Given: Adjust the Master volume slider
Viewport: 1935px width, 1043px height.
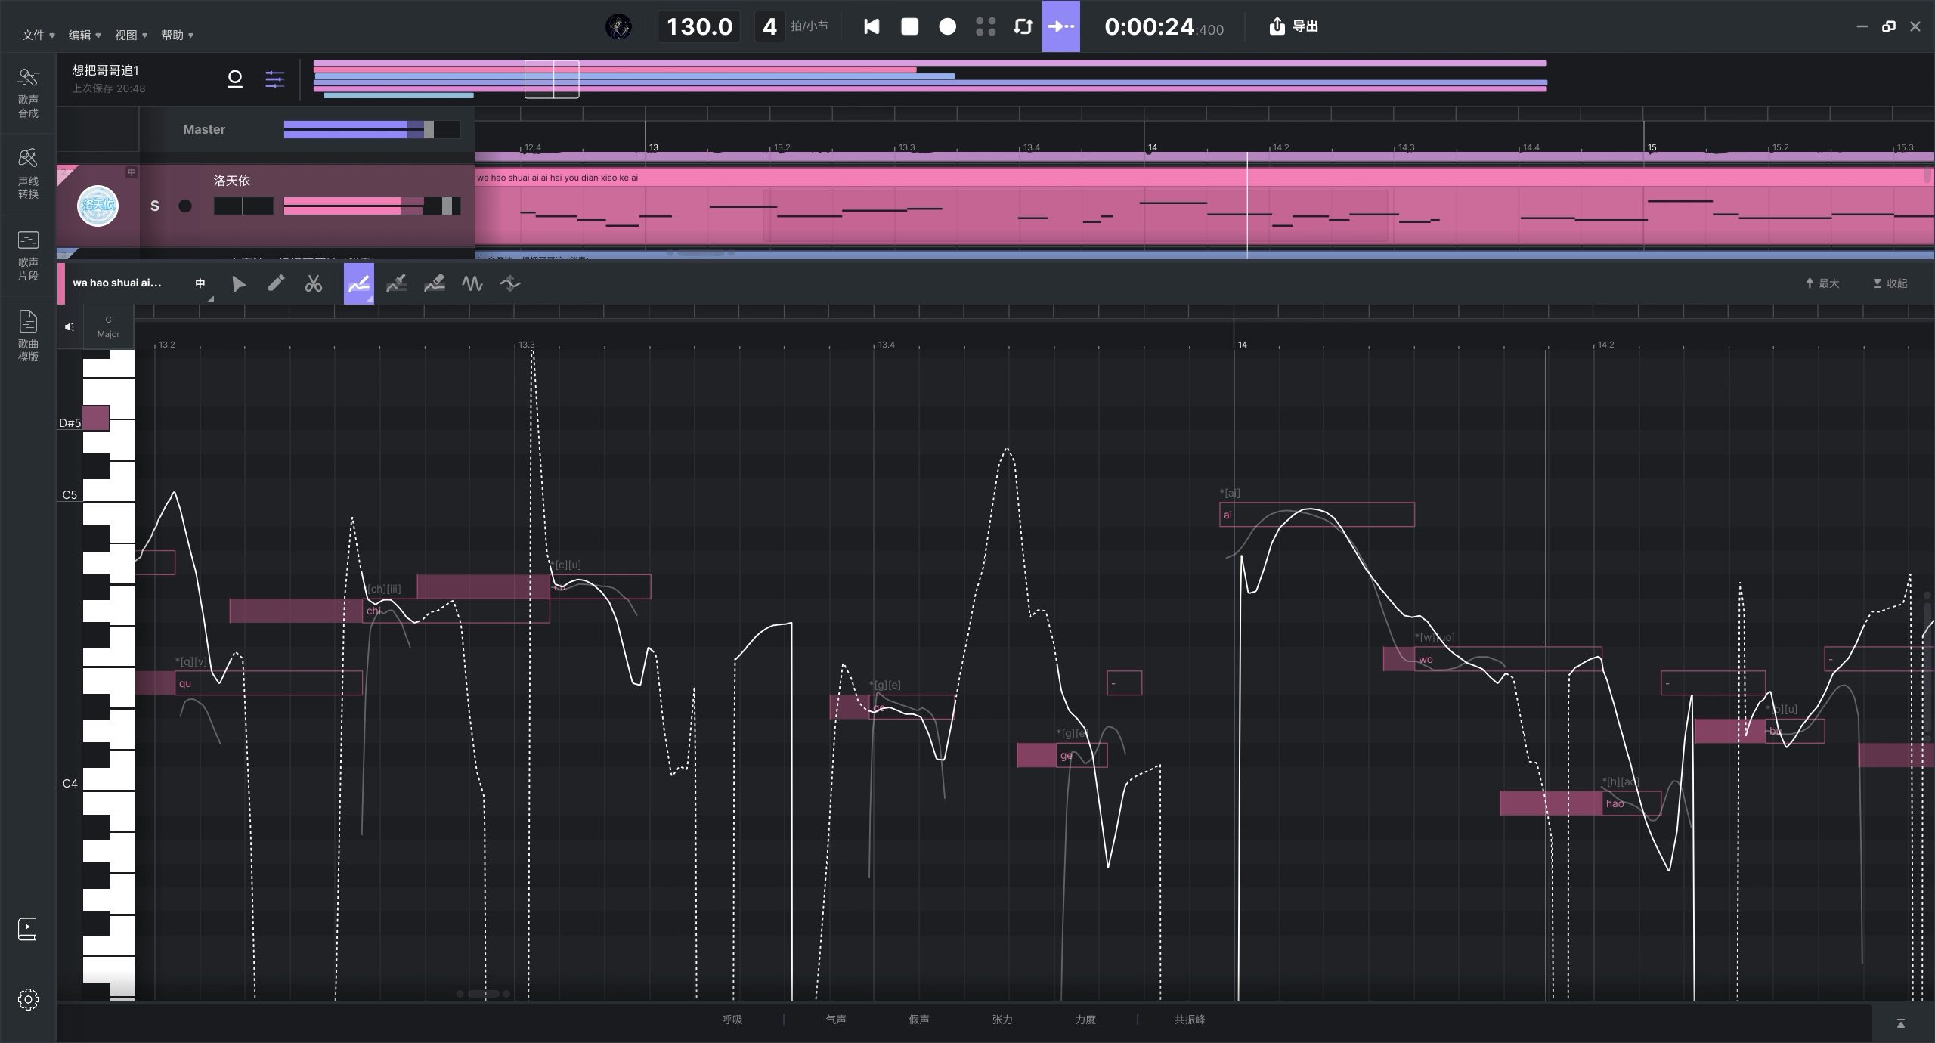Looking at the screenshot, I should 429,129.
